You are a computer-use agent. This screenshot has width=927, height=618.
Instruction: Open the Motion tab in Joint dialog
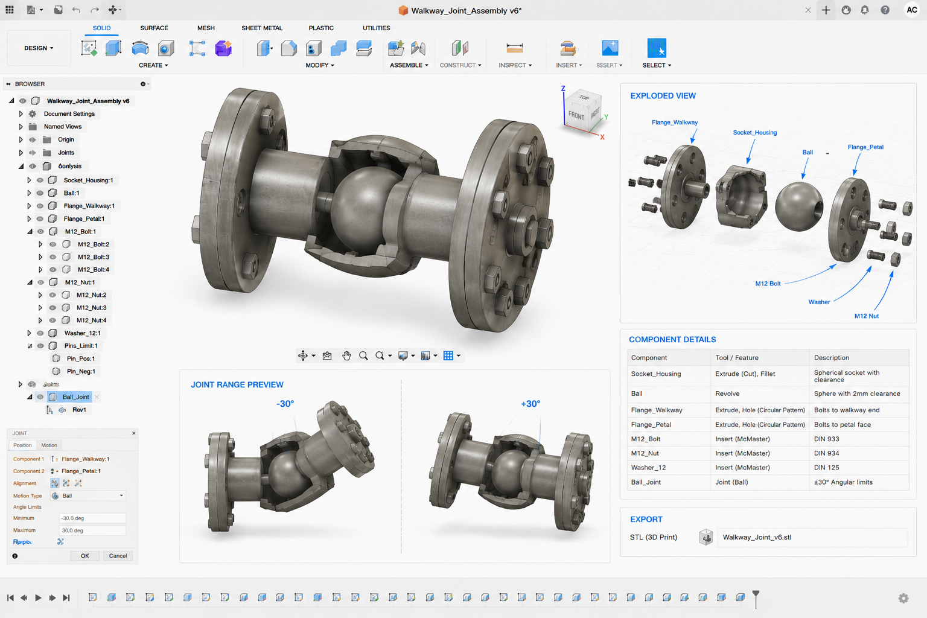coord(49,445)
